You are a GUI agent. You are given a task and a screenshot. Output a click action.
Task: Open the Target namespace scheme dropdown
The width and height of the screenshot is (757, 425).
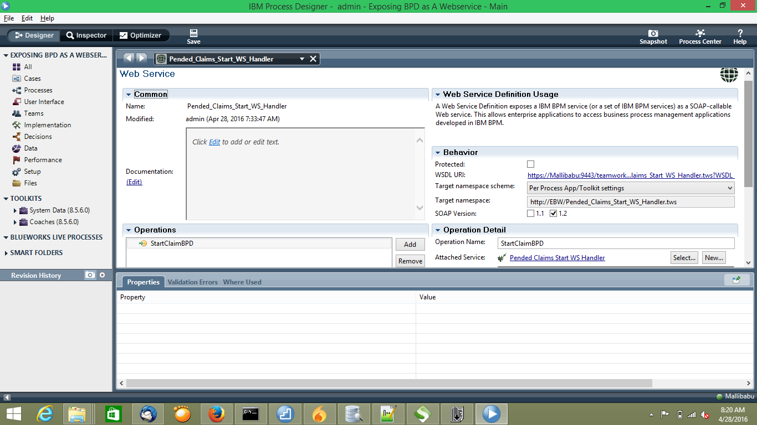pos(729,188)
